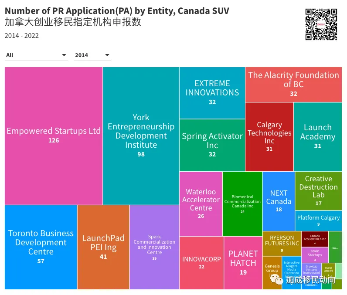Click the Calgary Technologies Inc tile
Viewport: 347px width, 295px height.
[x=269, y=137]
